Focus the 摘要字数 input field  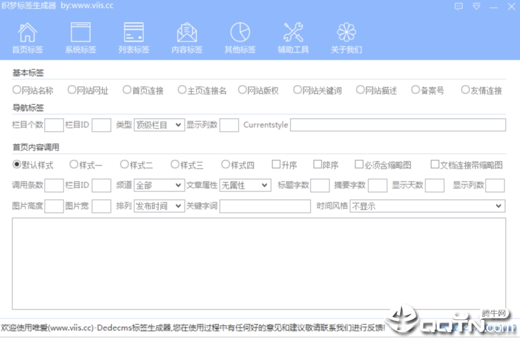(x=378, y=186)
